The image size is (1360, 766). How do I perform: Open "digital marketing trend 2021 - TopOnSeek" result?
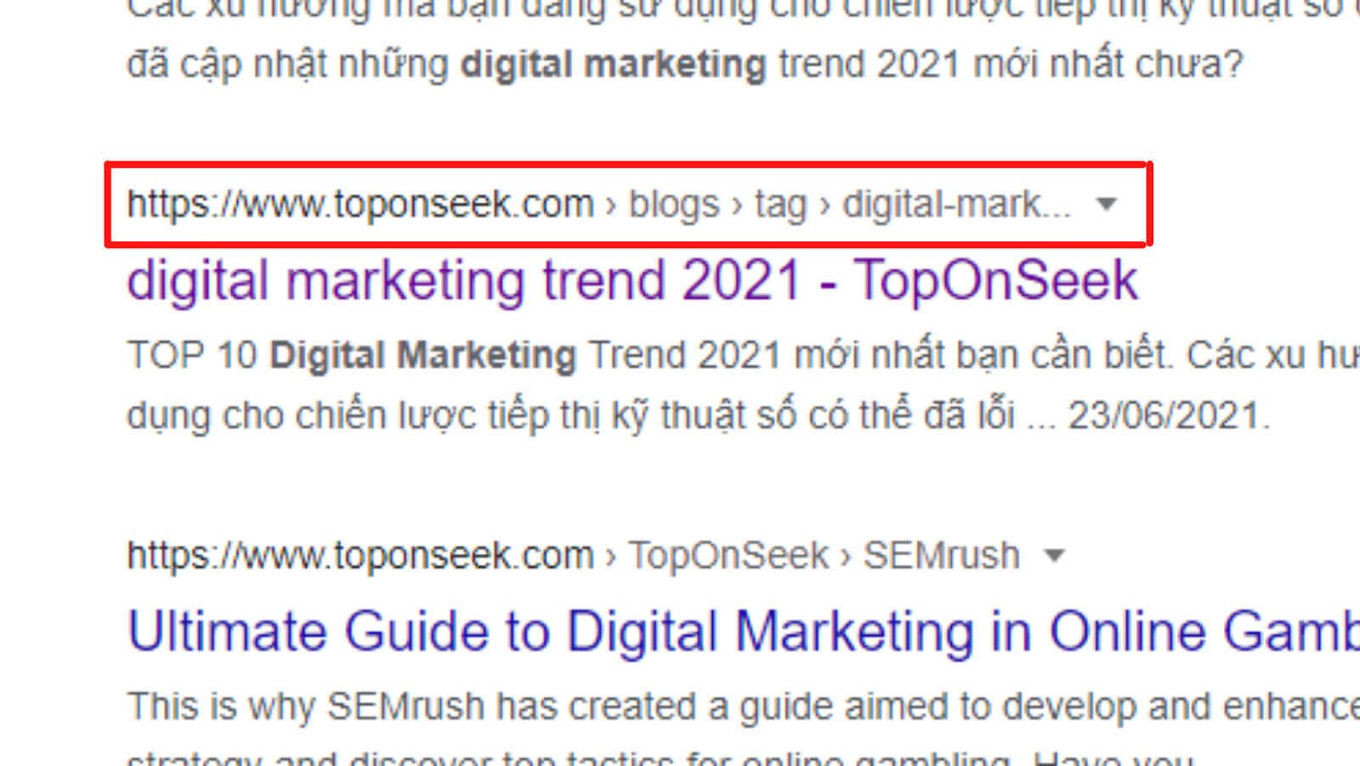point(632,281)
